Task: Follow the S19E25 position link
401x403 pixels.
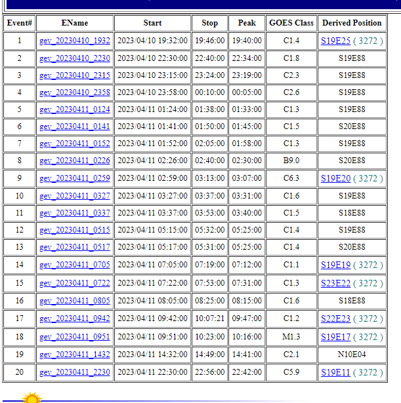Action: click(x=335, y=41)
